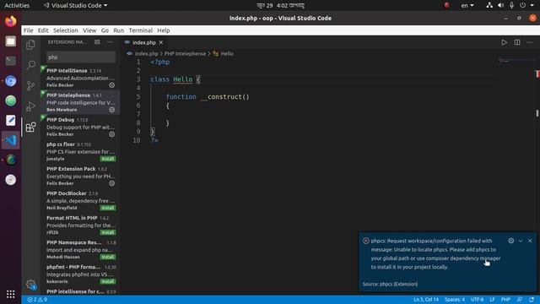Install the php cs fixer extension
The width and height of the screenshot is (540, 304).
(x=108, y=159)
